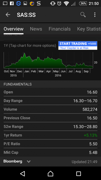Open the three-dot overflow menu
The height and width of the screenshot is (180, 101).
[95, 15]
